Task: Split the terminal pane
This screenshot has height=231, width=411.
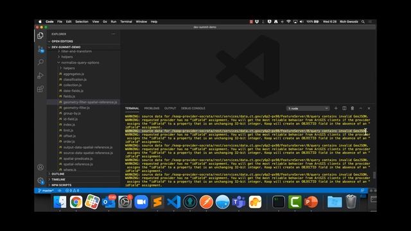Action: click(344, 108)
